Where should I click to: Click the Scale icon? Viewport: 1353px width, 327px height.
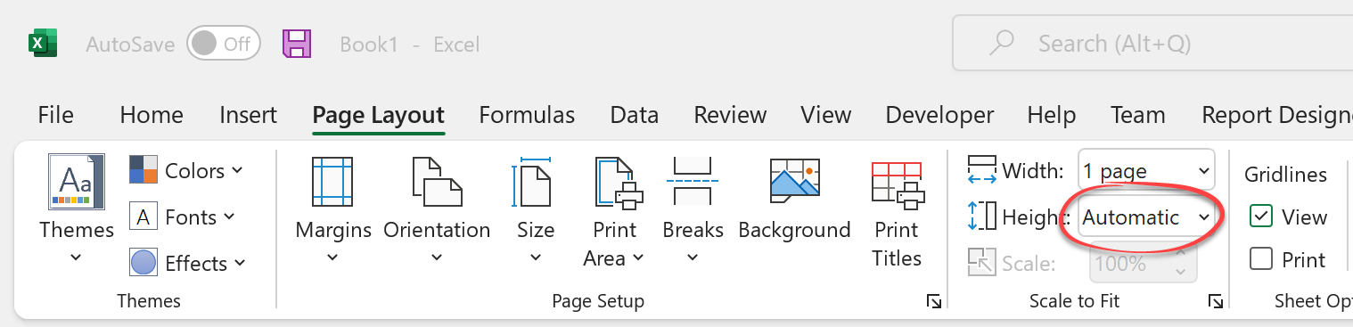(x=981, y=263)
